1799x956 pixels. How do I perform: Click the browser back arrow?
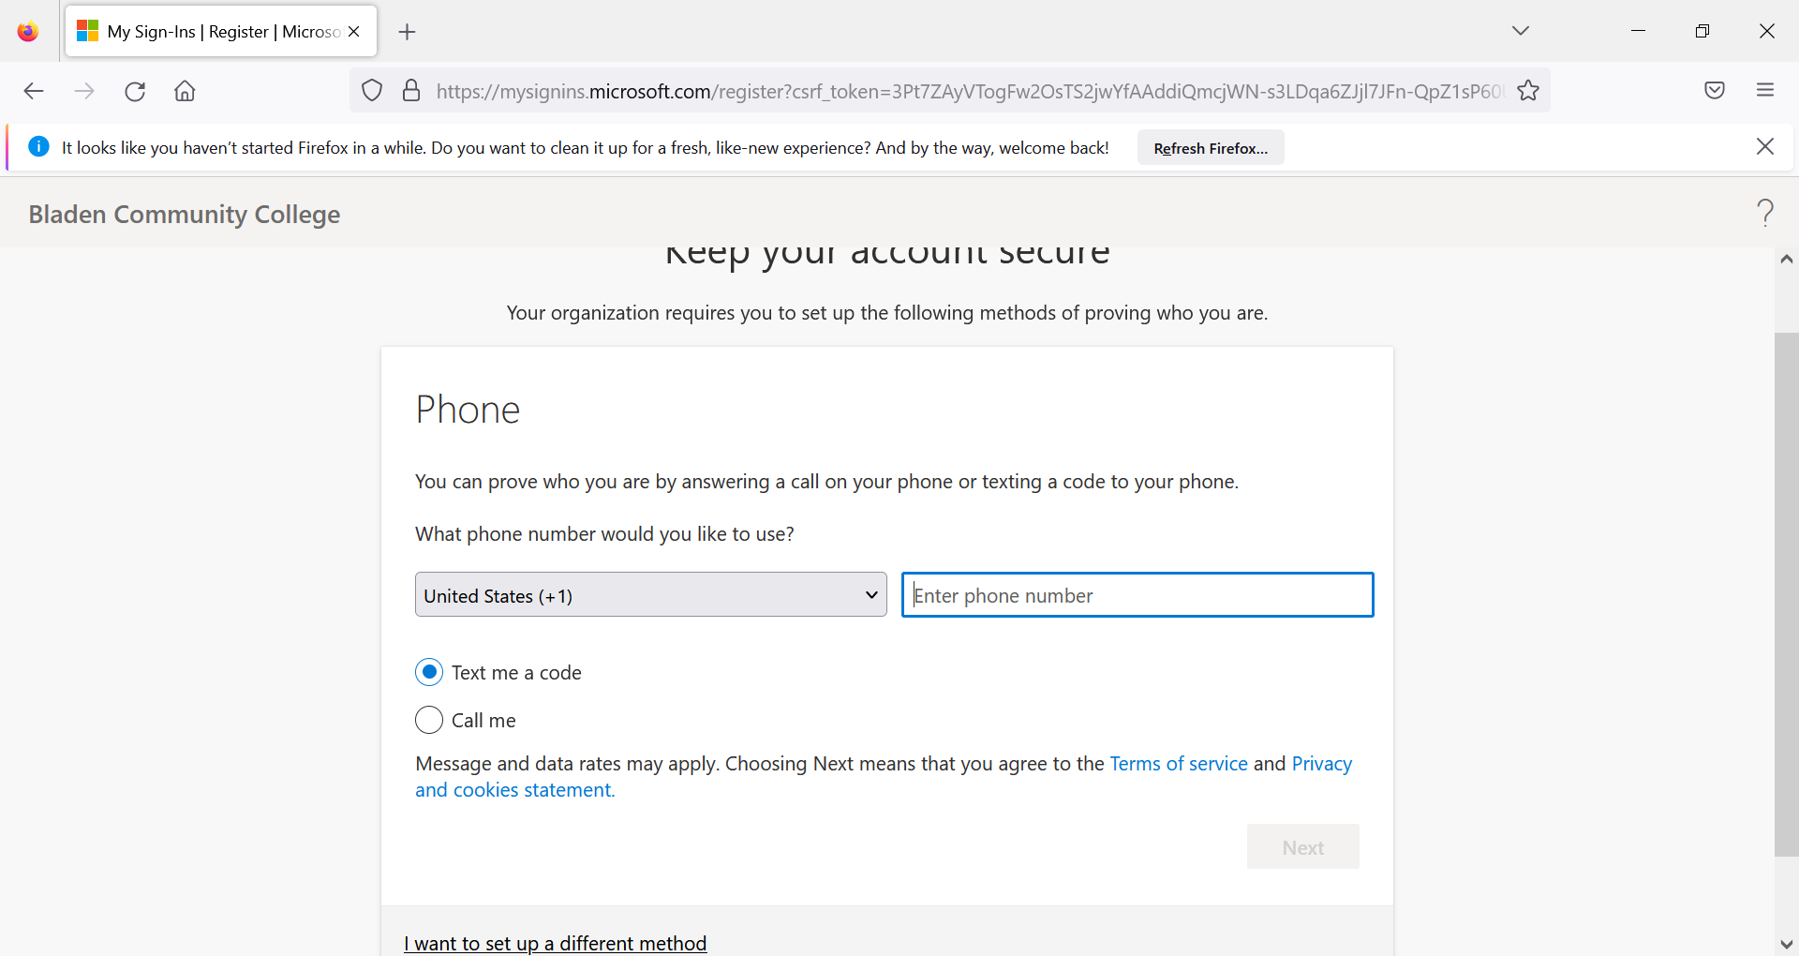click(34, 91)
